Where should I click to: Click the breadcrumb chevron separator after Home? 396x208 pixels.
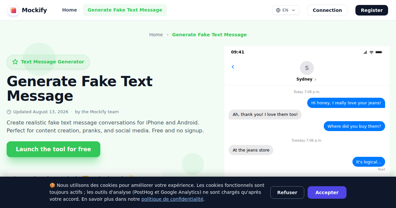click(168, 35)
